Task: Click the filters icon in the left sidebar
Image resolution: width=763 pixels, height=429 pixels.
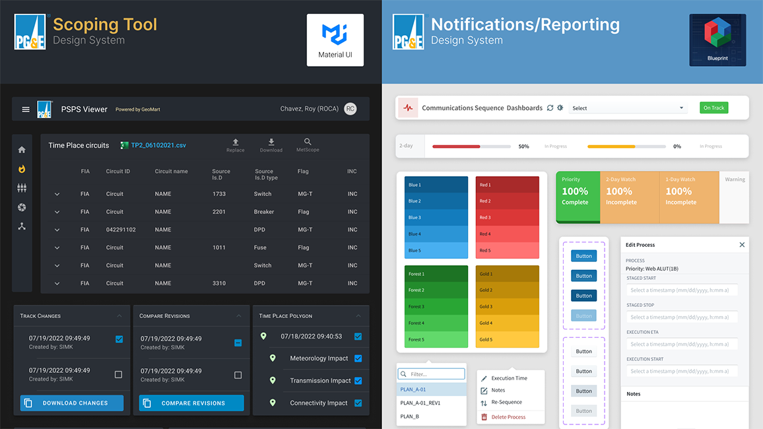Action: coord(22,188)
